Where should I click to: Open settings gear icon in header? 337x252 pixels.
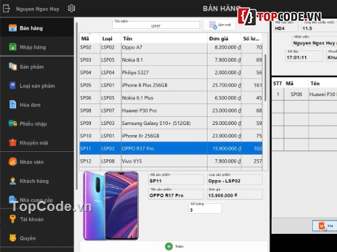[71, 8]
